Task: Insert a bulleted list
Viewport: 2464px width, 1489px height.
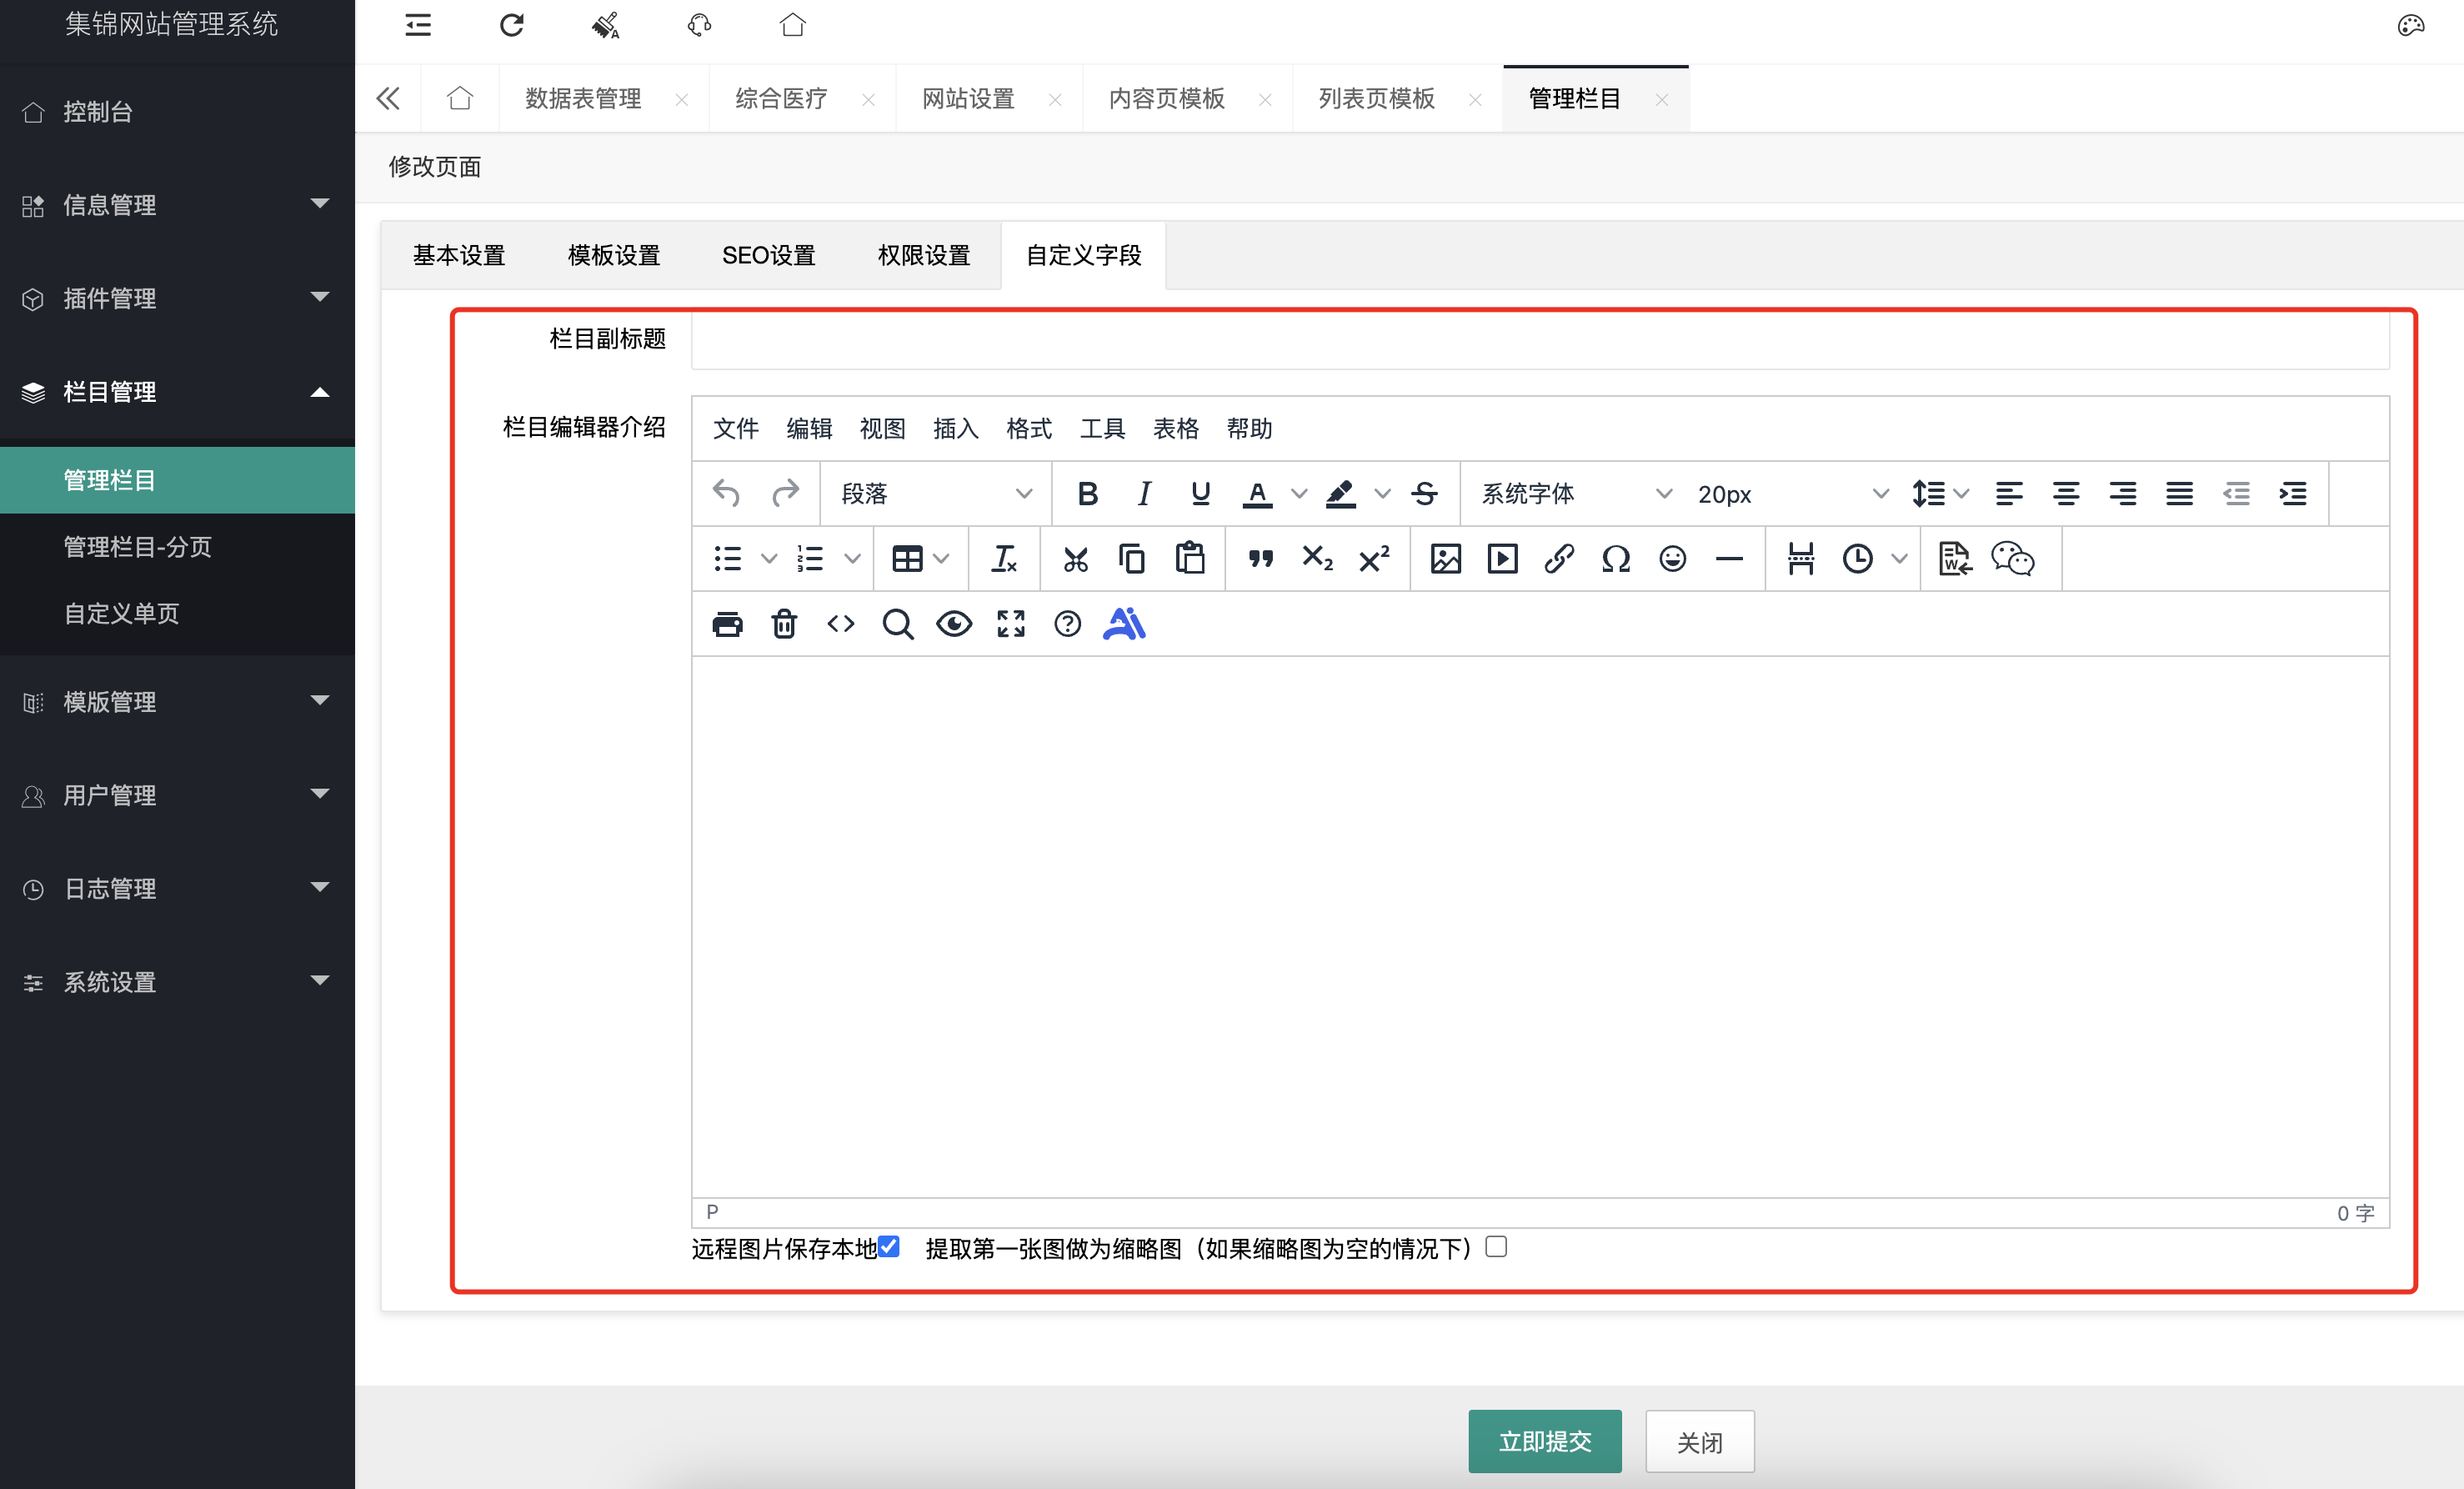Action: coord(728,558)
